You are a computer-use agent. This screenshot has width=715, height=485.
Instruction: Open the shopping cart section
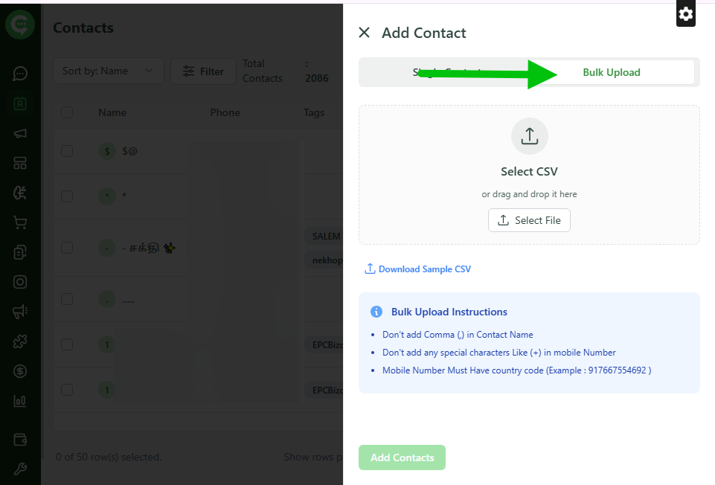[20, 222]
